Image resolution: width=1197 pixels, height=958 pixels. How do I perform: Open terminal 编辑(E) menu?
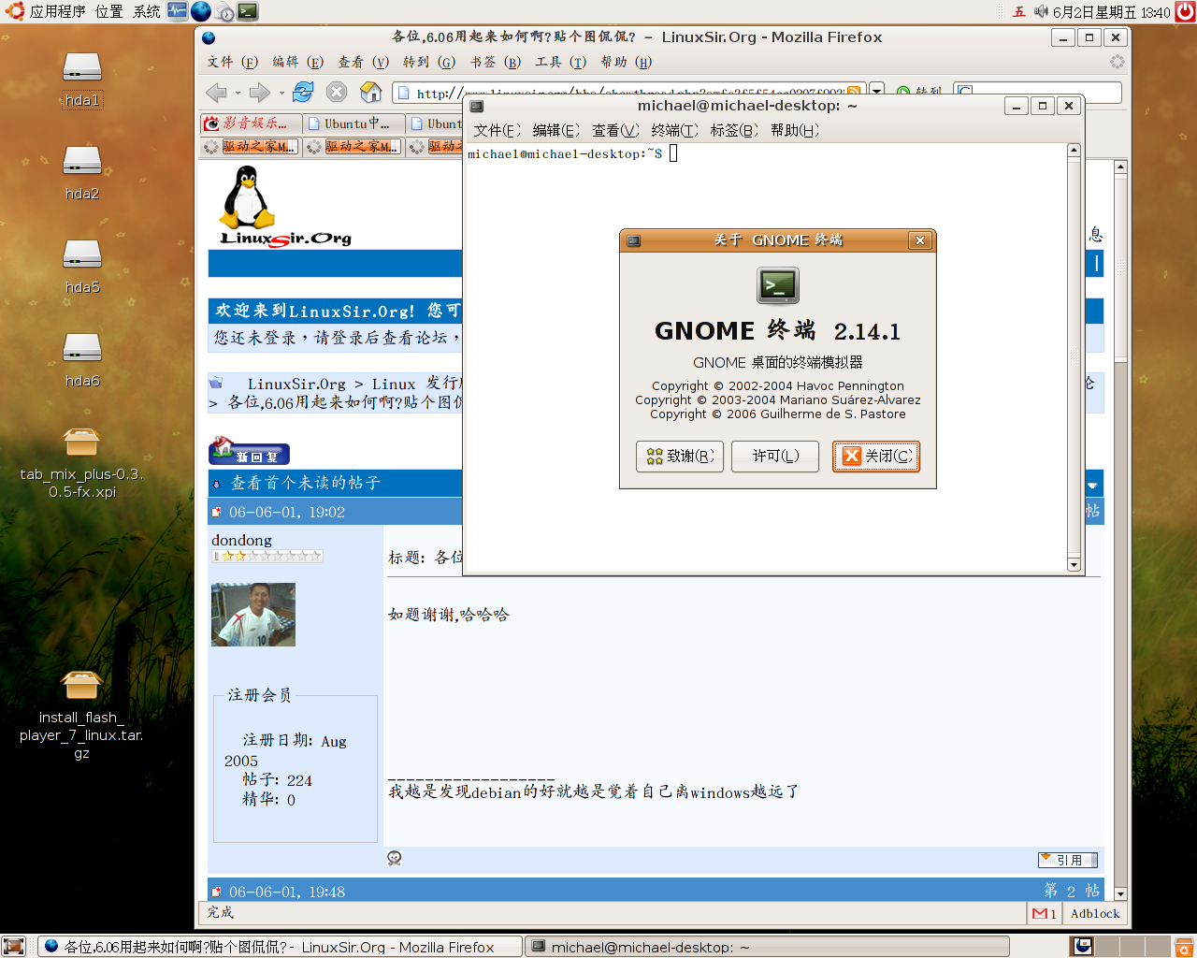(x=556, y=130)
